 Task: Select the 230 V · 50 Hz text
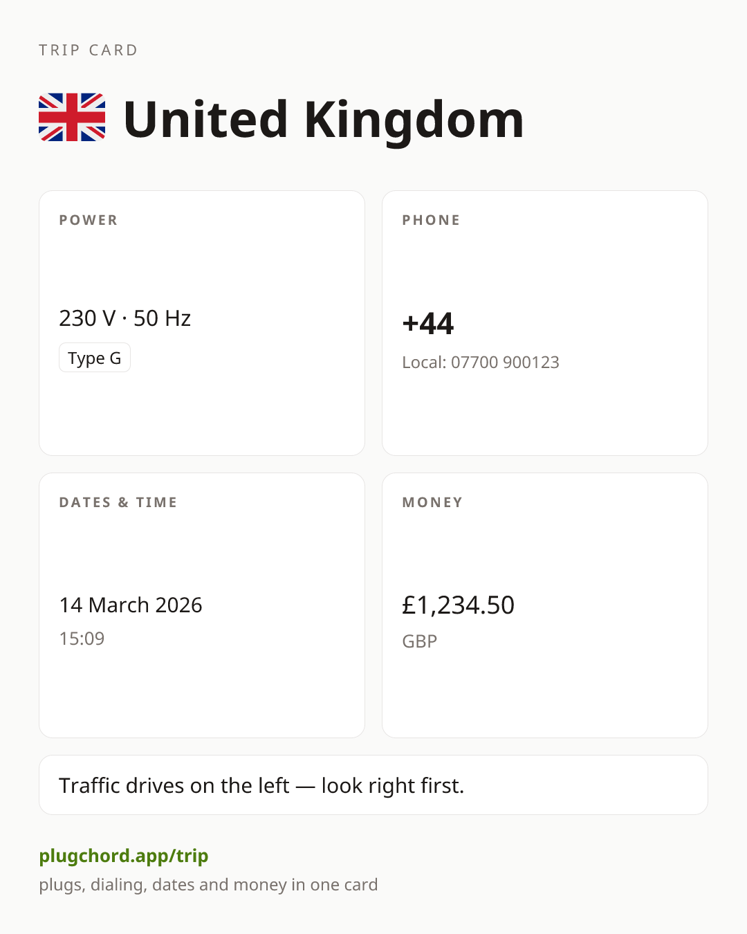click(124, 318)
